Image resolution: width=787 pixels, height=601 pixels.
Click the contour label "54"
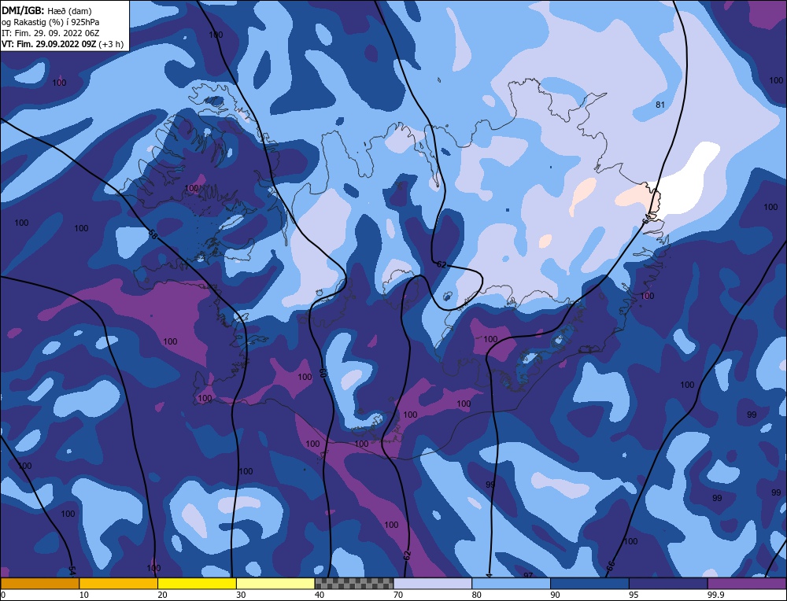pyautogui.click(x=72, y=570)
